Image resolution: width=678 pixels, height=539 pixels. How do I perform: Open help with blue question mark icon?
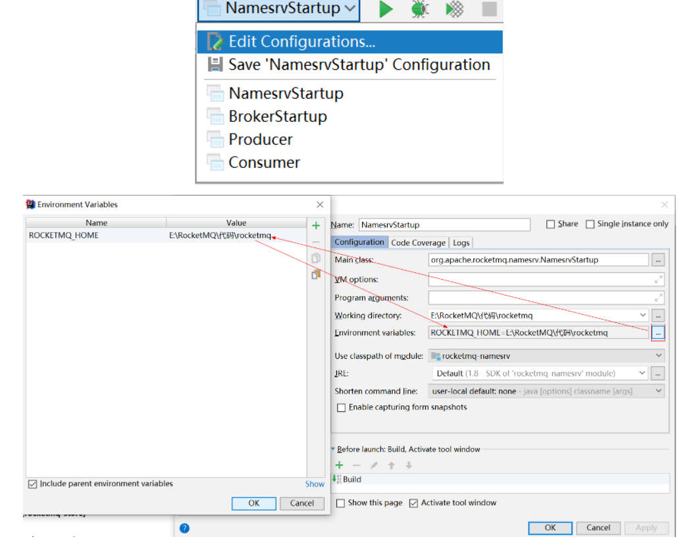coord(184,528)
